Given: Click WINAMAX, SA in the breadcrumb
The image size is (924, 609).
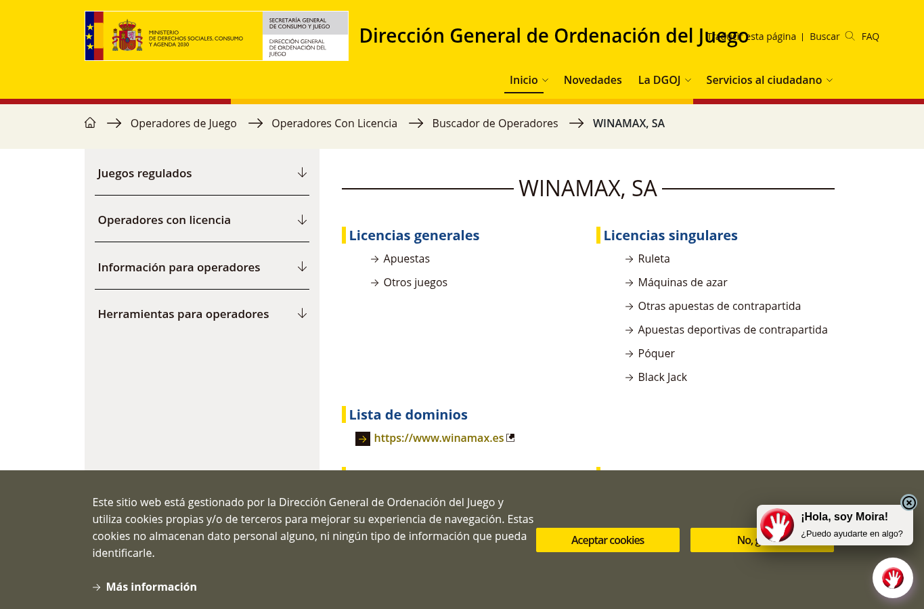Looking at the screenshot, I should (x=629, y=123).
